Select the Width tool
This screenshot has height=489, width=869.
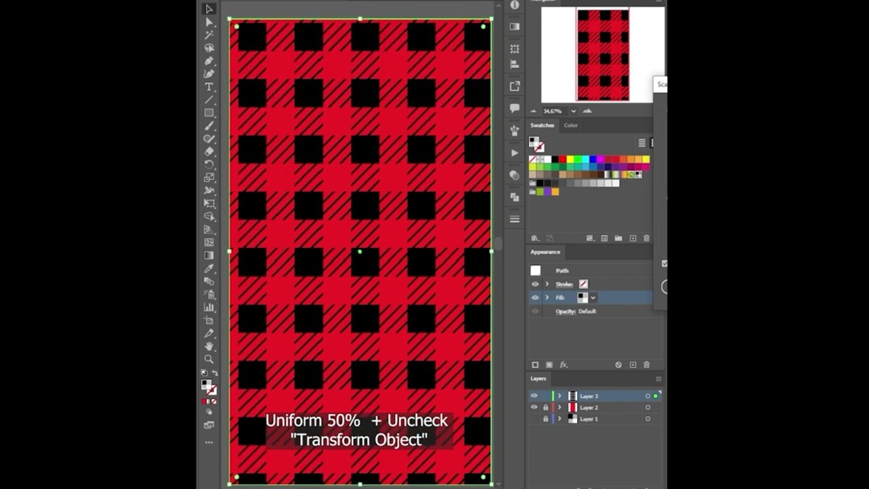coord(209,190)
